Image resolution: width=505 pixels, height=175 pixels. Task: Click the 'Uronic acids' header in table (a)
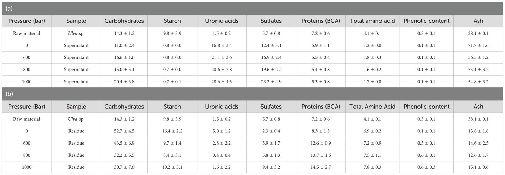[221, 21]
